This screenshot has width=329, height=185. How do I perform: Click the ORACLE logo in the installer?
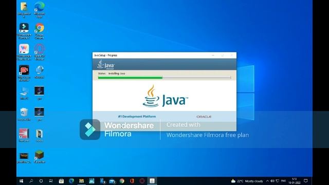pos(204,117)
